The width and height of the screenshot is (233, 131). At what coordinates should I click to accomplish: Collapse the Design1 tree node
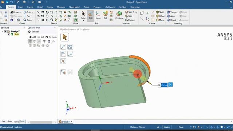[x=3, y=32]
